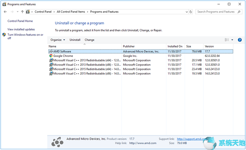Viewport: 246px width, 150px height.
Task: Refresh the Programs and Features list
Action: coord(191,12)
